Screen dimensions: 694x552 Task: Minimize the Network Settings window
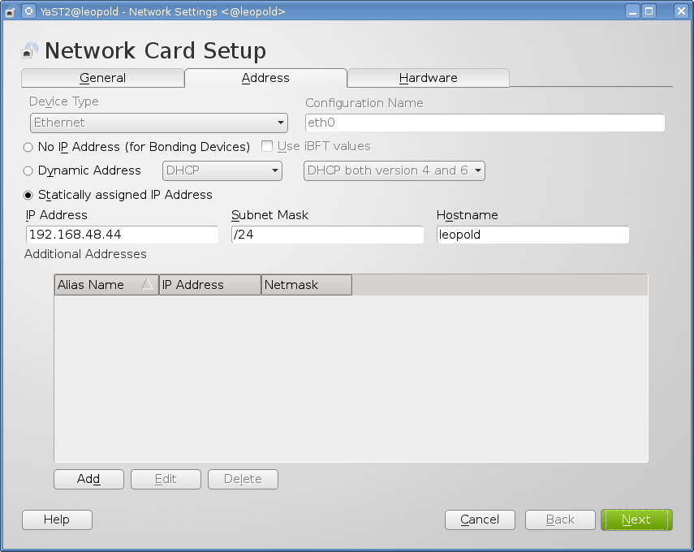click(631, 11)
